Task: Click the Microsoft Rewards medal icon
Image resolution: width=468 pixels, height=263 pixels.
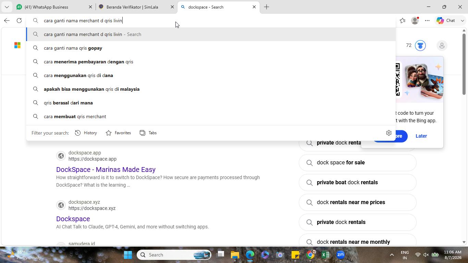Action: [x=420, y=45]
